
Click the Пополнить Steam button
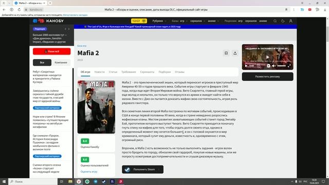[143, 169]
